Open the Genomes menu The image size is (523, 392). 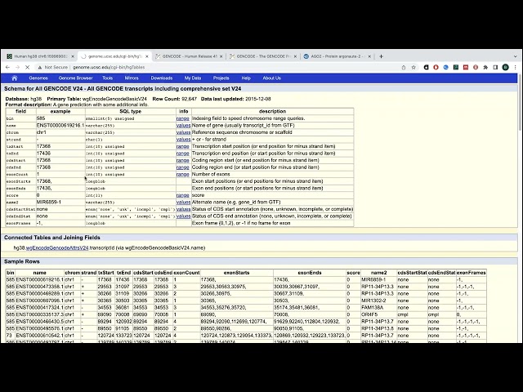point(38,78)
